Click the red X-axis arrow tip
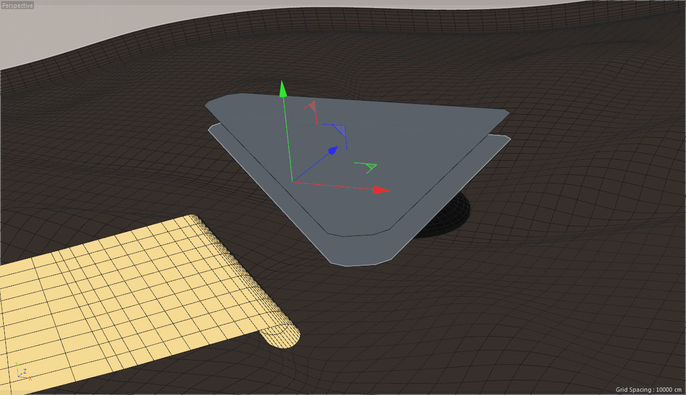 (x=382, y=189)
